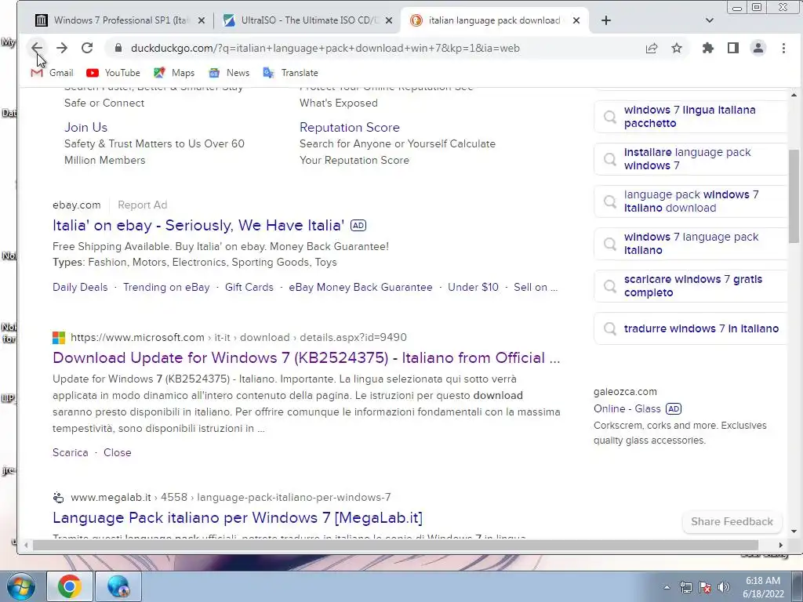Click the horizontal scrollbar right arrow
Viewport: 803px width, 602px height.
click(780, 546)
